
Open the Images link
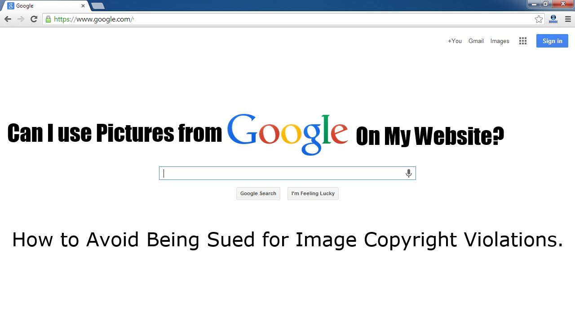pos(500,41)
